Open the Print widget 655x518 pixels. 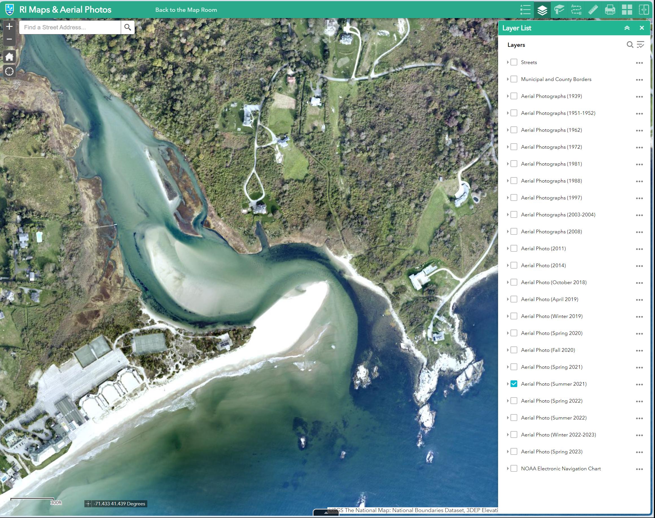click(x=610, y=10)
